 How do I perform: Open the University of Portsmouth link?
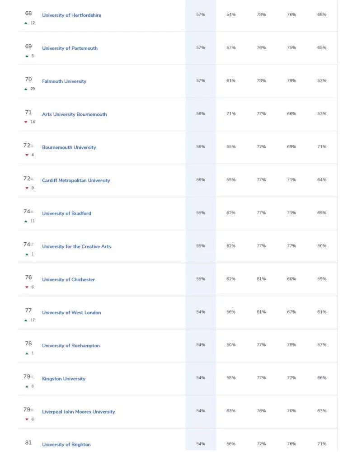point(70,48)
